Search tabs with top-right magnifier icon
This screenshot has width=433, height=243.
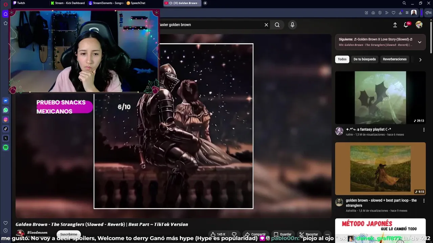pos(404,3)
